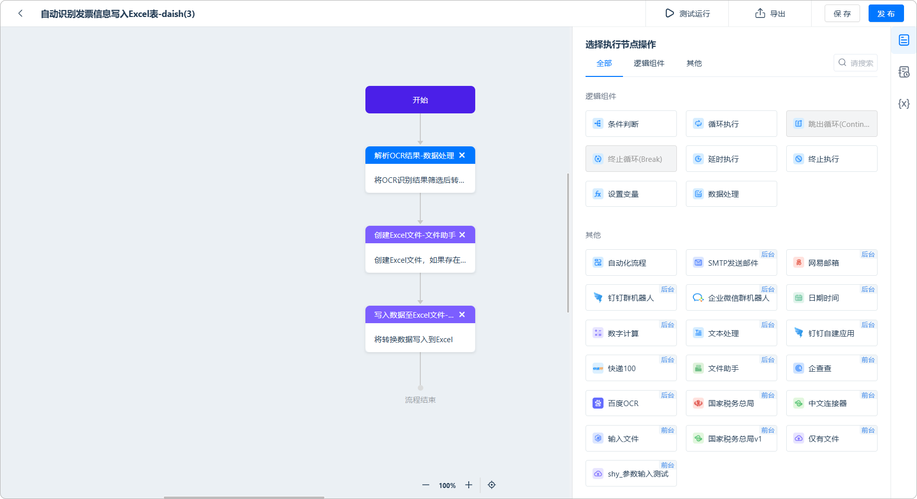The image size is (917, 499).
Task: Choose the 百度OCR connector
Action: tap(631, 403)
